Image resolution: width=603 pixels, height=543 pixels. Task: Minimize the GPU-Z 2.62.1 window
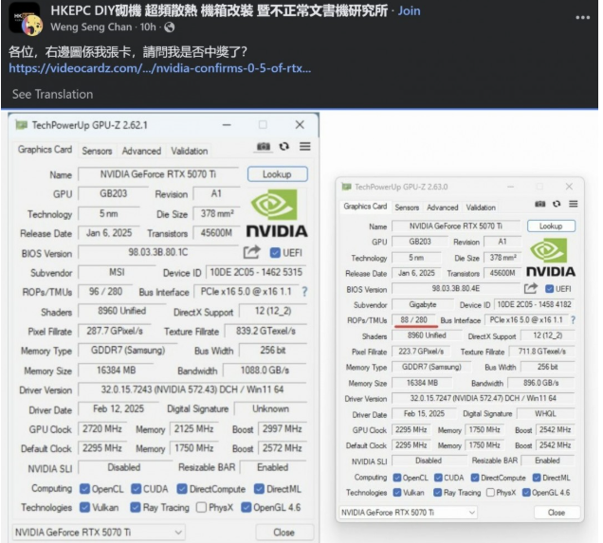point(227,125)
